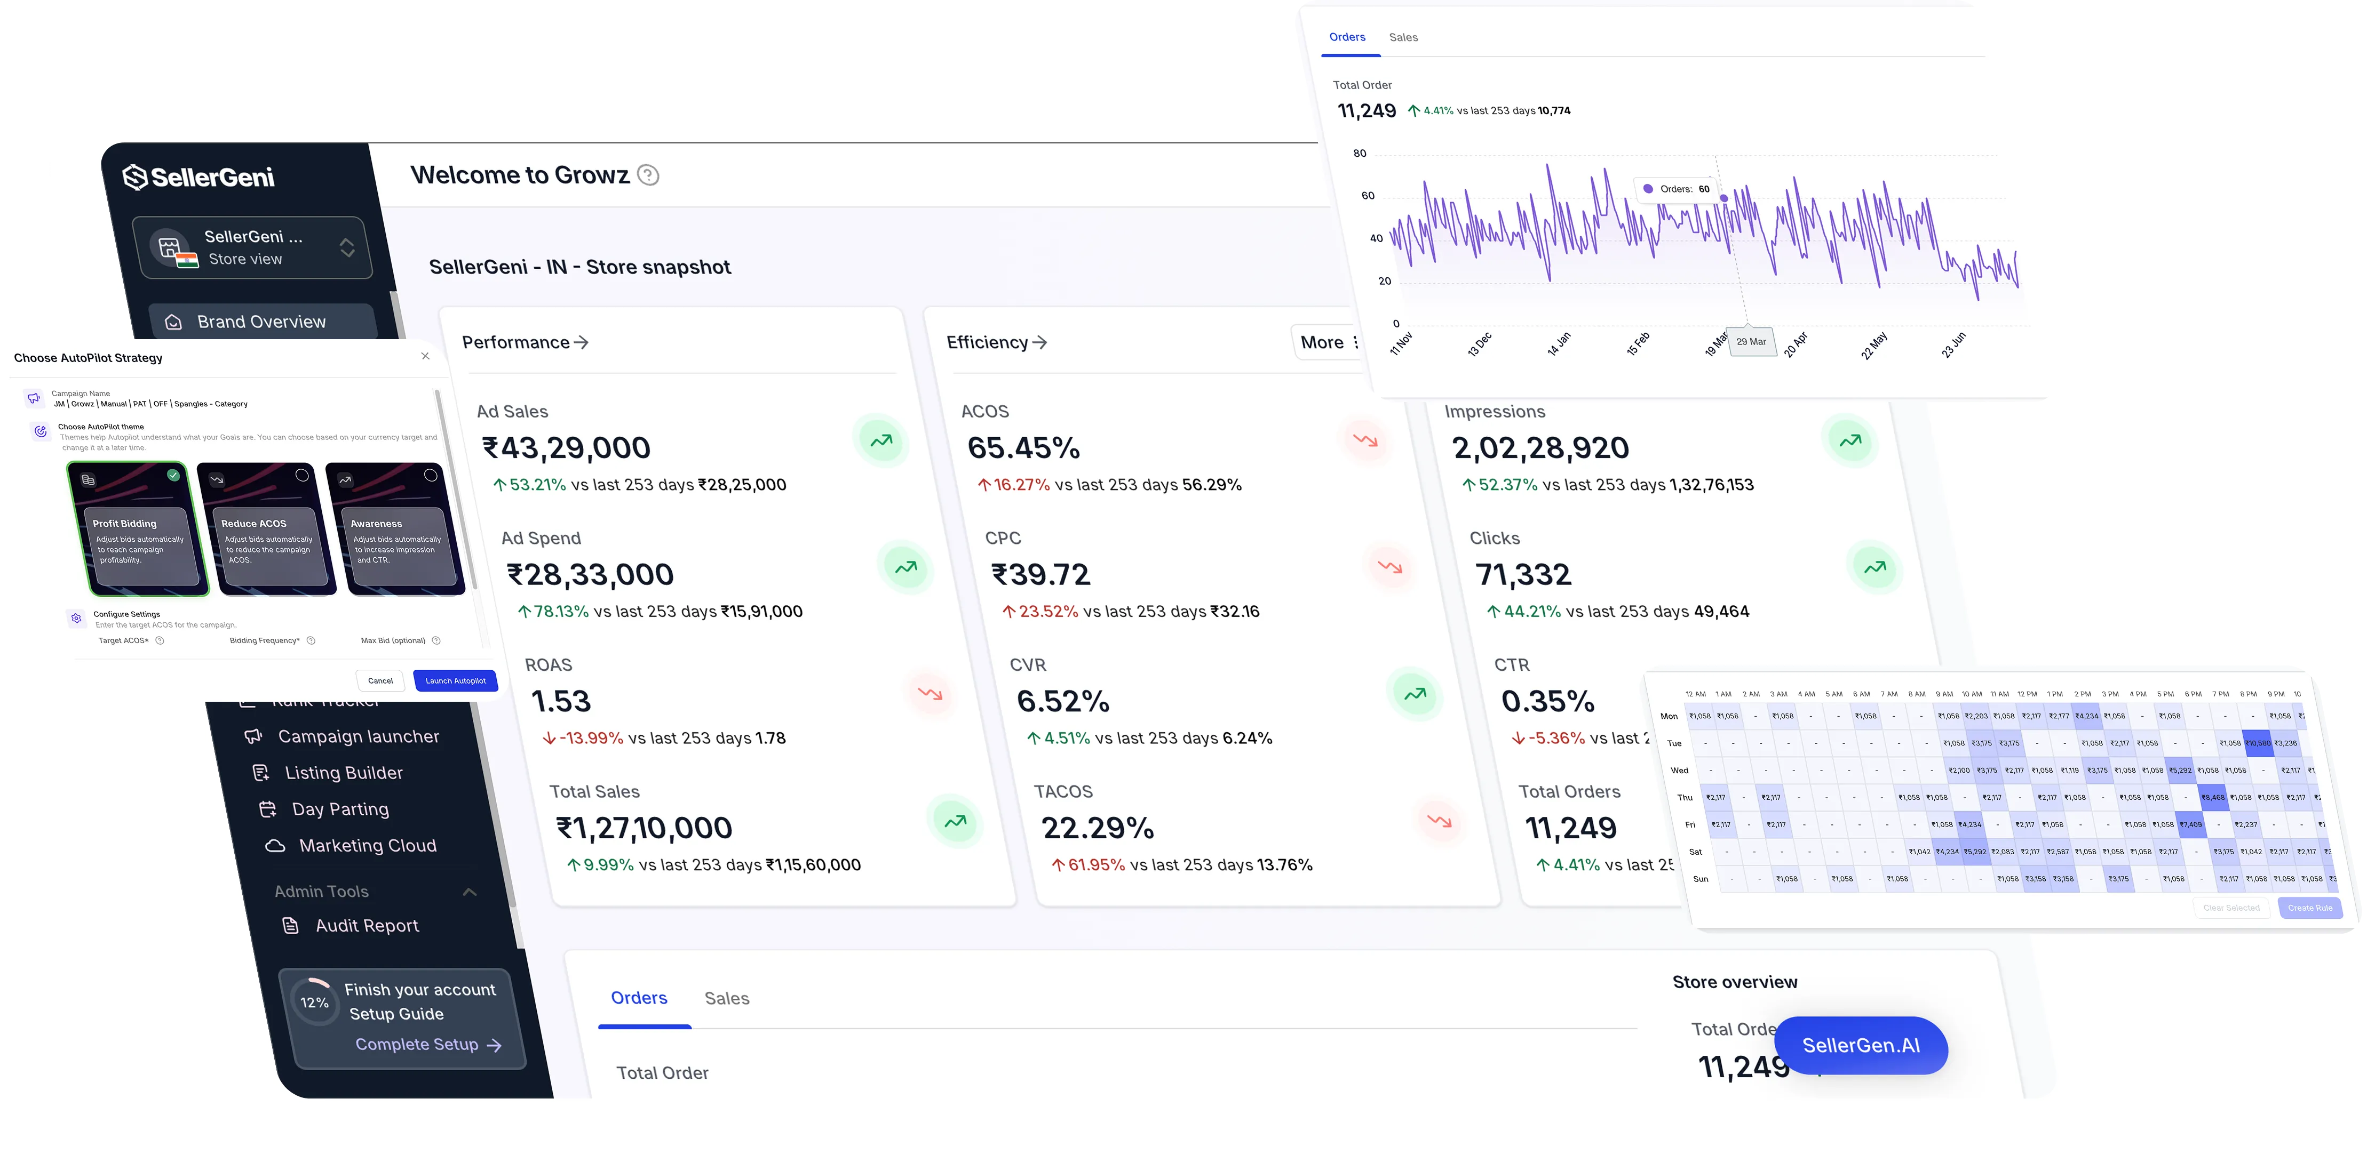Collapse the Admin Tools section chevron
This screenshot has height=1163, width=2367.
[x=470, y=891]
